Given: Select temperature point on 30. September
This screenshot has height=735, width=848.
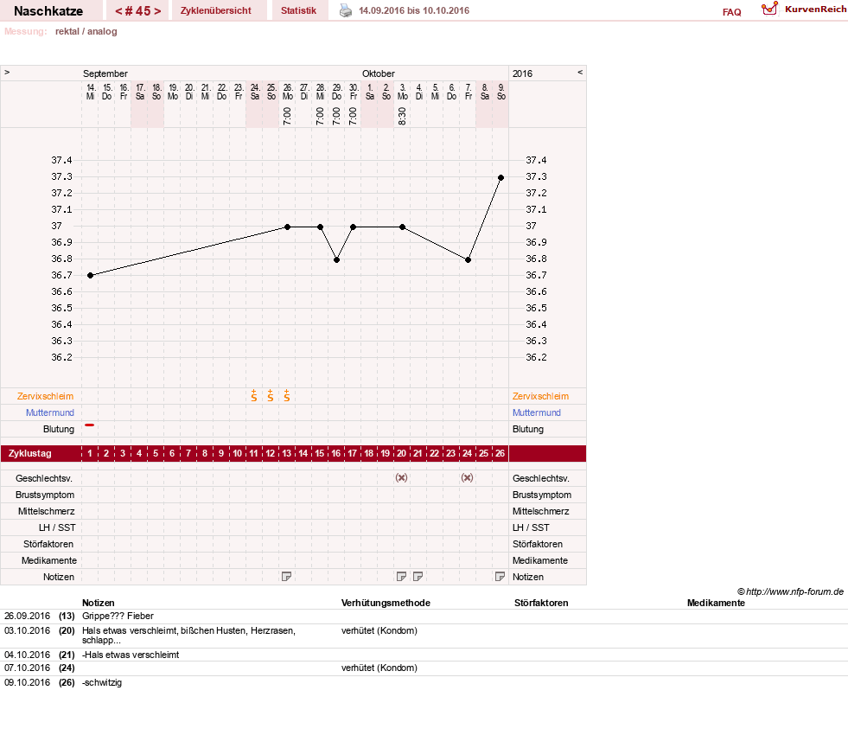Looking at the screenshot, I should [x=354, y=227].
